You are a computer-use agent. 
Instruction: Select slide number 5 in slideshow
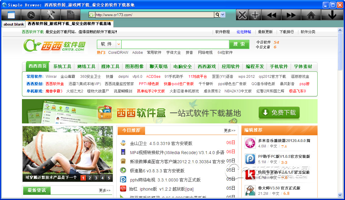coord(109,178)
